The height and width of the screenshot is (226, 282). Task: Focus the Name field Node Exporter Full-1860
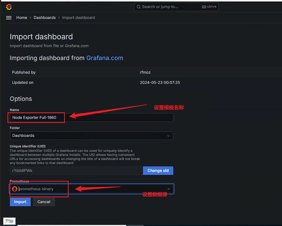coord(92,117)
